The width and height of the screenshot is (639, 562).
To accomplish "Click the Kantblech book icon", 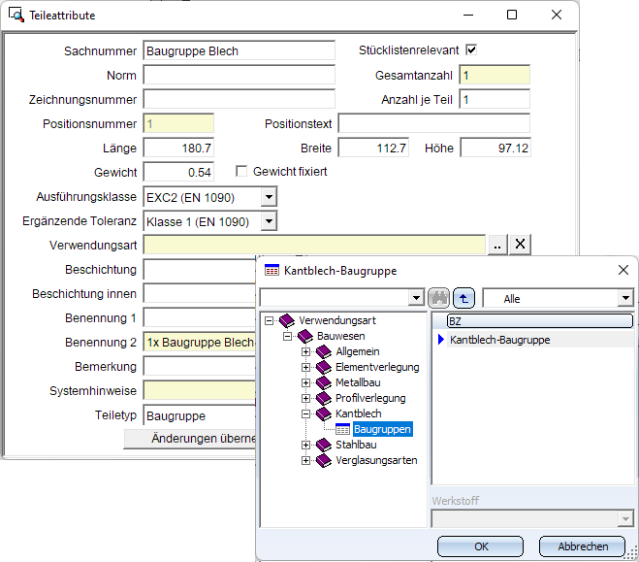I will click(x=324, y=413).
